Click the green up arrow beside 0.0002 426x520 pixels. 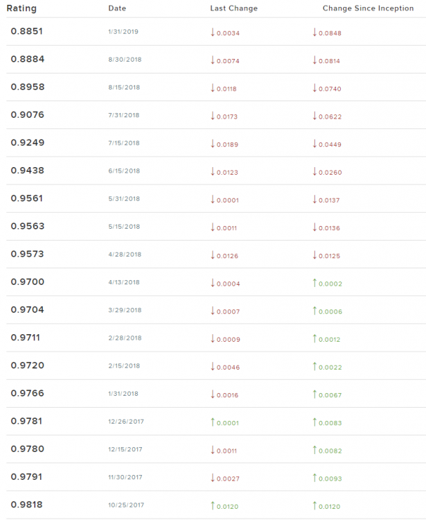pos(314,283)
